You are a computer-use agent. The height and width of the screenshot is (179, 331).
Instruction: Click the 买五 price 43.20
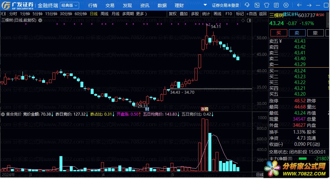(x=300, y=94)
